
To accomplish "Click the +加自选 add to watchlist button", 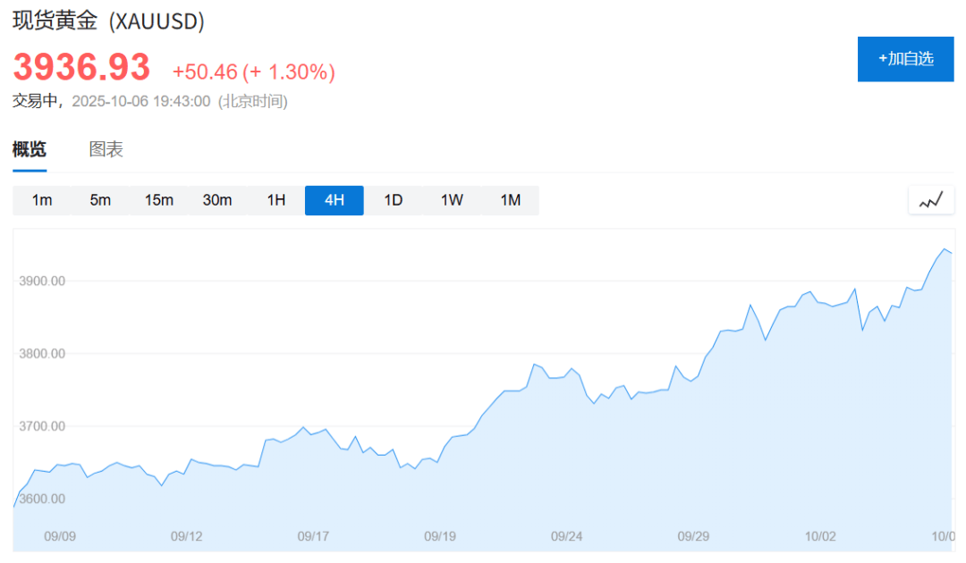I will coord(905,59).
